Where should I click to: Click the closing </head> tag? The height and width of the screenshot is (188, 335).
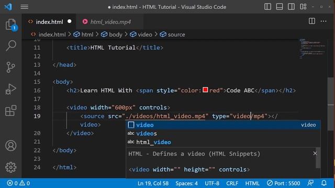click(x=64, y=65)
